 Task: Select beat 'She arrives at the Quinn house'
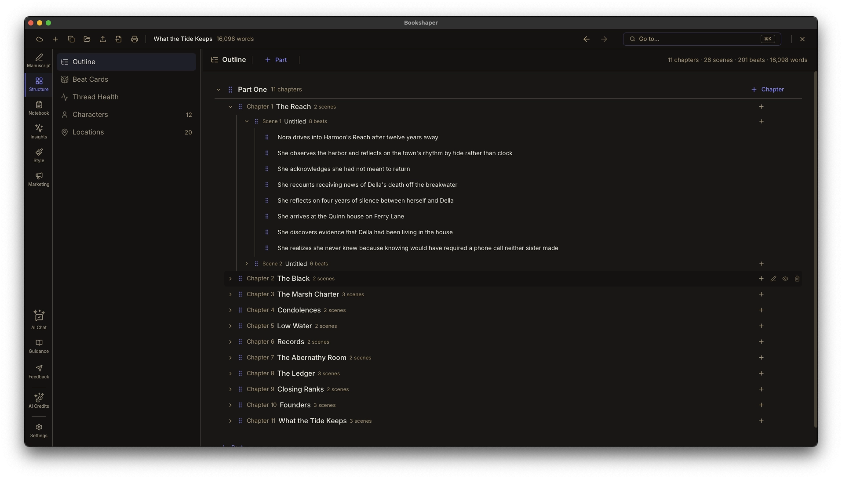[341, 217]
